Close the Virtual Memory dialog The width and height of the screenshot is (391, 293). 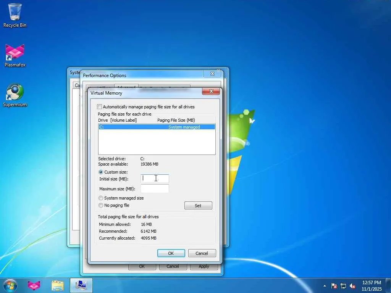click(211, 92)
